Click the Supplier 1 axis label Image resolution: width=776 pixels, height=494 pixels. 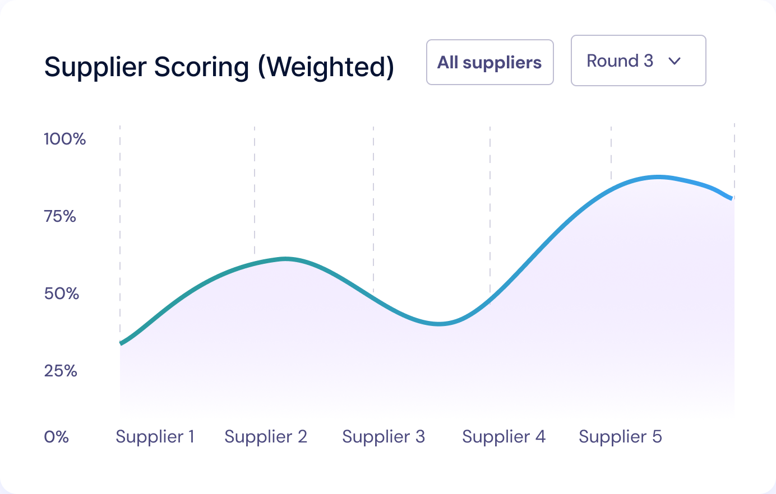[x=155, y=436]
